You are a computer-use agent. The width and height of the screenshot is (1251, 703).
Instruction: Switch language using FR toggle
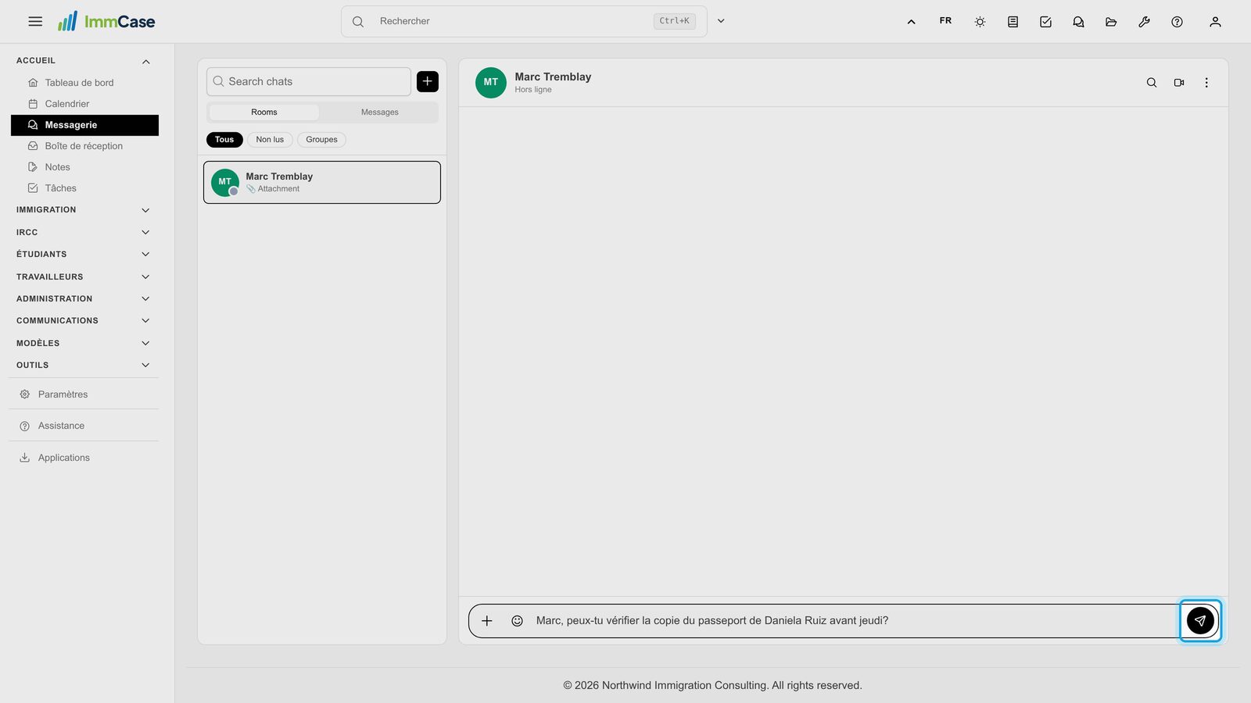(945, 21)
